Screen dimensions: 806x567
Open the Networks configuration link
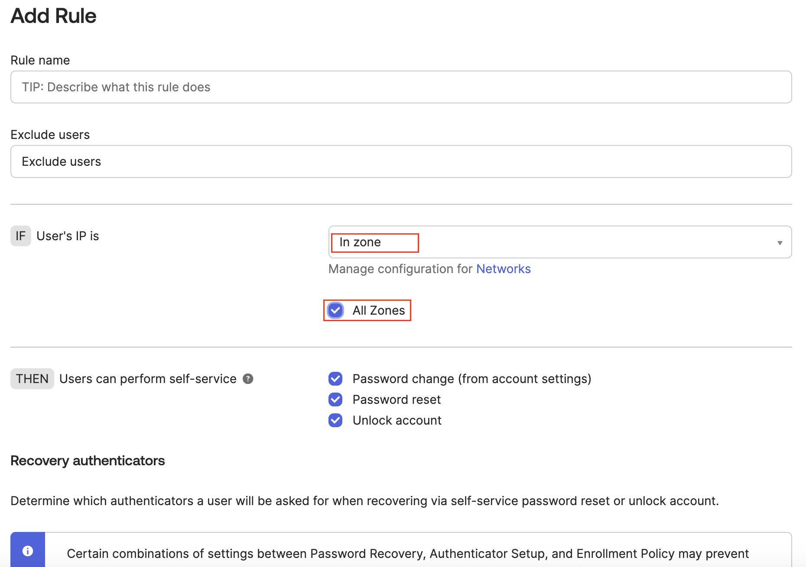[x=504, y=268]
